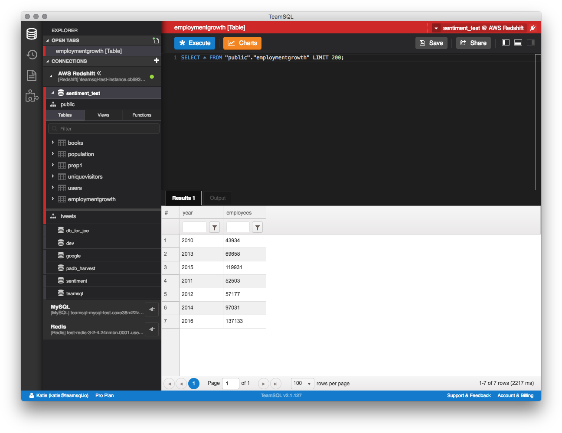Expand the population table
The height and width of the screenshot is (433, 562).
pyautogui.click(x=53, y=153)
